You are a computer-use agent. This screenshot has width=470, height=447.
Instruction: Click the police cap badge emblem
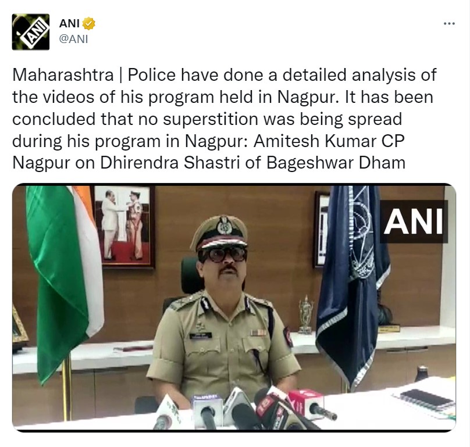coord(224,226)
